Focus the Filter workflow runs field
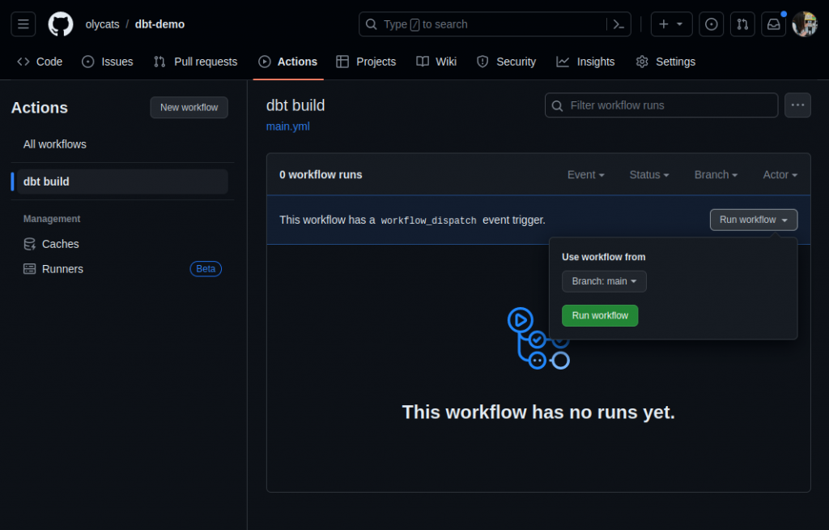This screenshot has width=829, height=530. coord(661,105)
